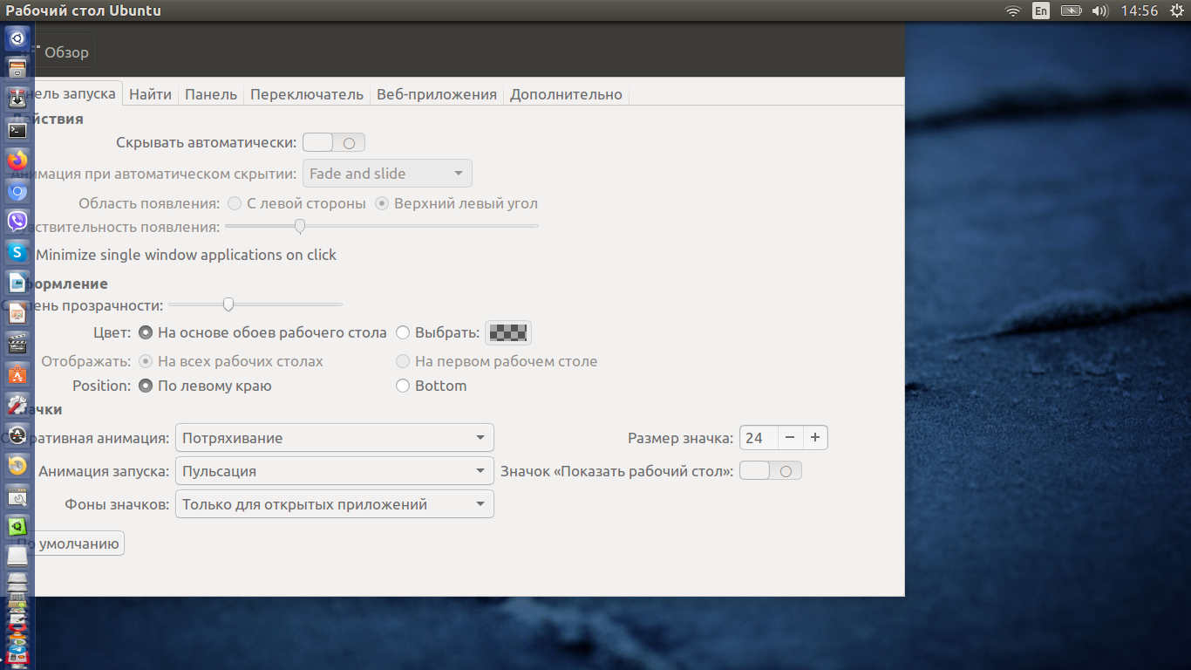Open the sound volume indicator
The height and width of the screenshot is (670, 1191).
[x=1099, y=11]
